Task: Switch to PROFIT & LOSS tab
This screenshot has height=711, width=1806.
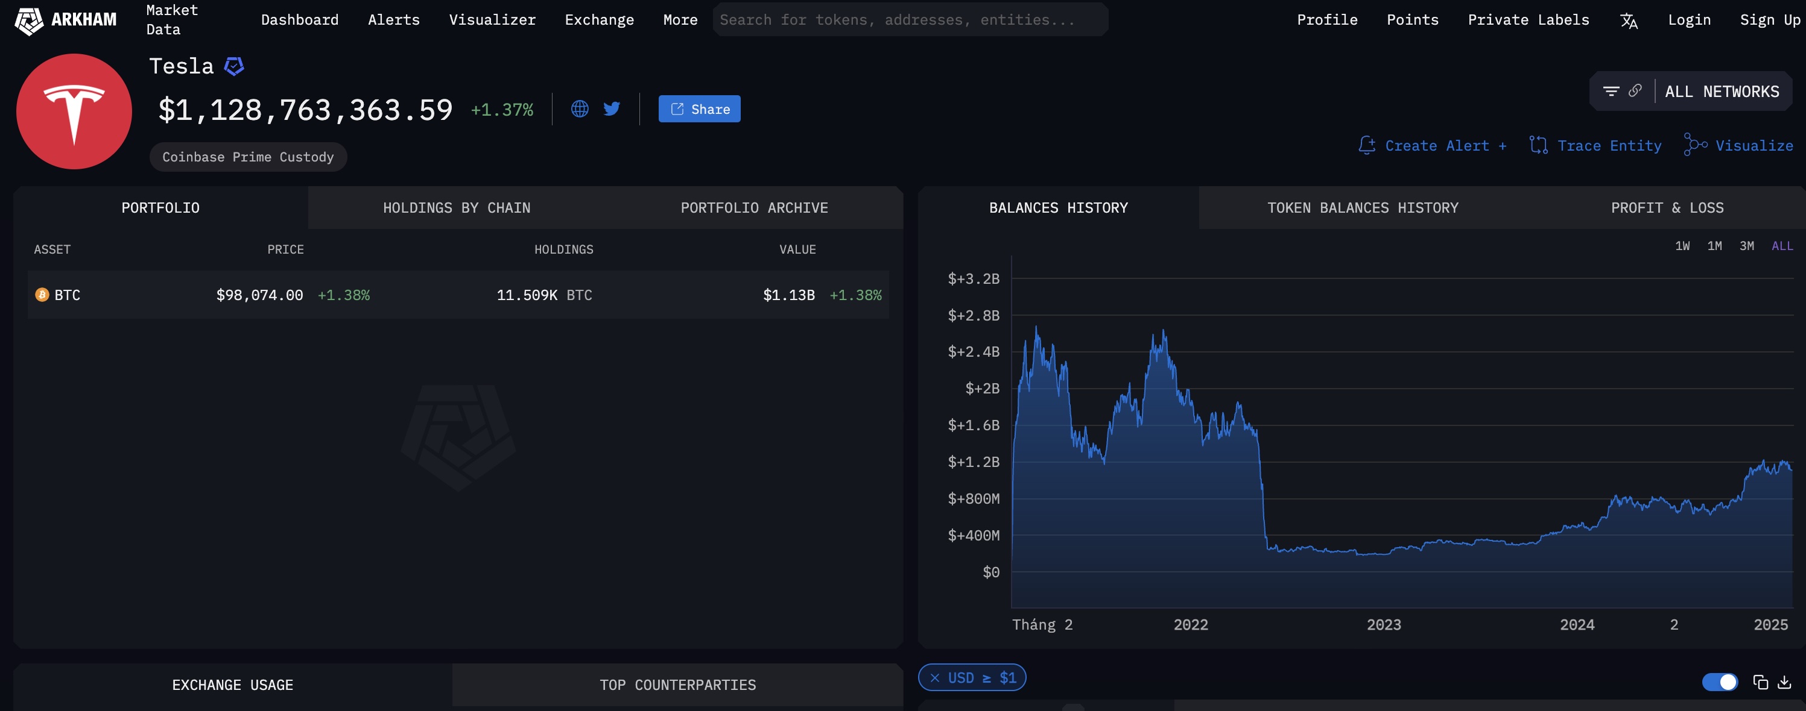Action: pos(1667,207)
